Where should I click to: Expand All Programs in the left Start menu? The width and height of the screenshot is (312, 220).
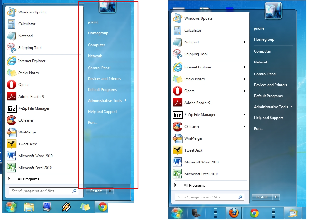coord(28,179)
